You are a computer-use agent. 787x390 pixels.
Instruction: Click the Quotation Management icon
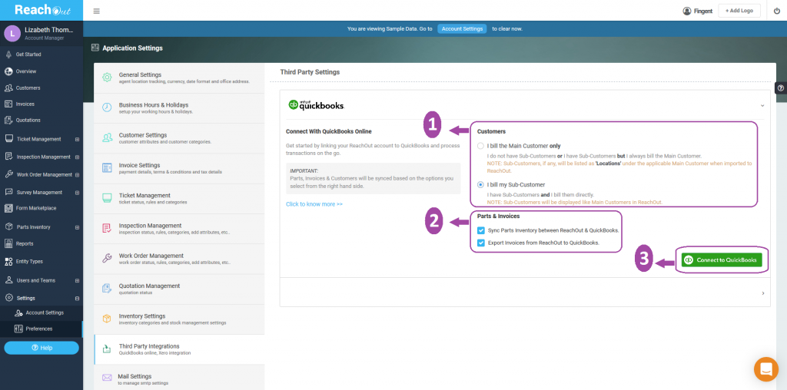pyautogui.click(x=107, y=288)
